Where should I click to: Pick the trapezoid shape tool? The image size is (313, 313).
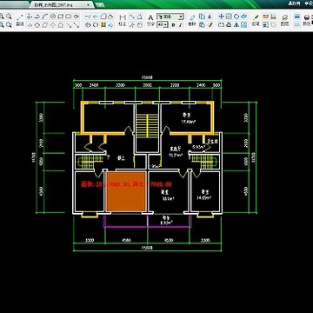coord(61,25)
